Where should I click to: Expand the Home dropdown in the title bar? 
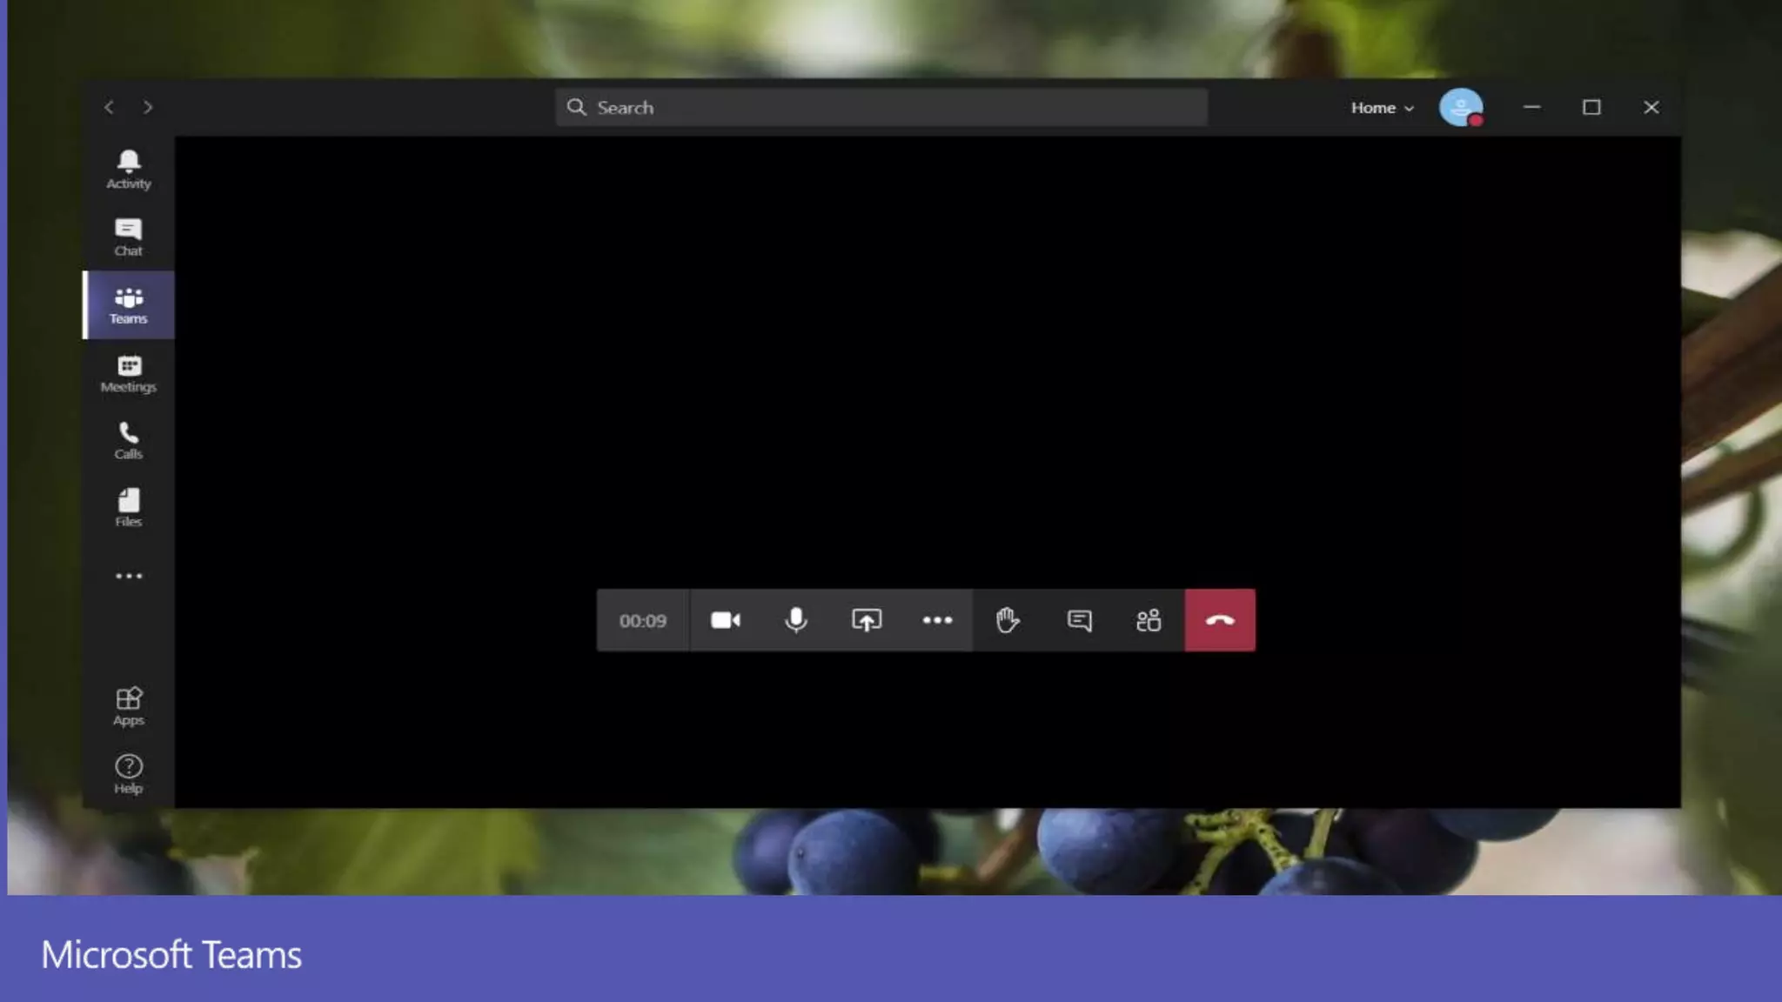[1382, 108]
